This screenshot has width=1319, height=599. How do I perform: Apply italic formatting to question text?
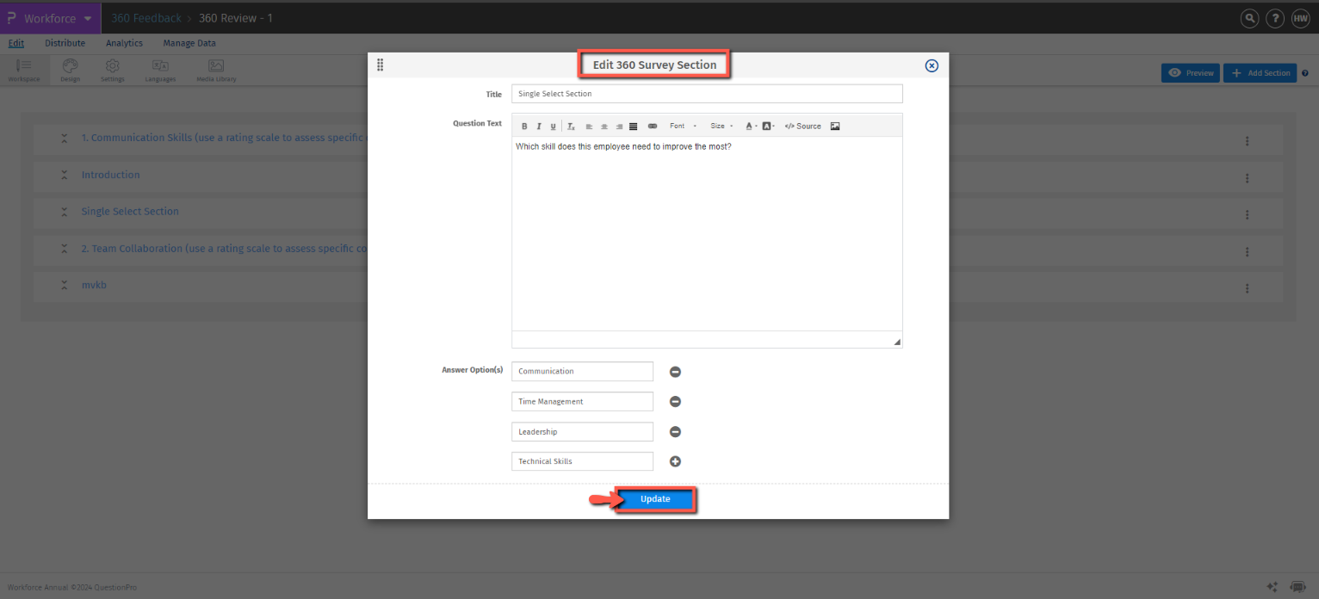[539, 126]
